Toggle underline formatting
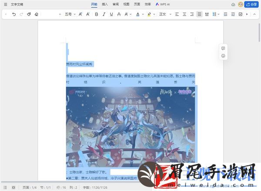This screenshot has height=191, width=261. (x=111, y=14)
